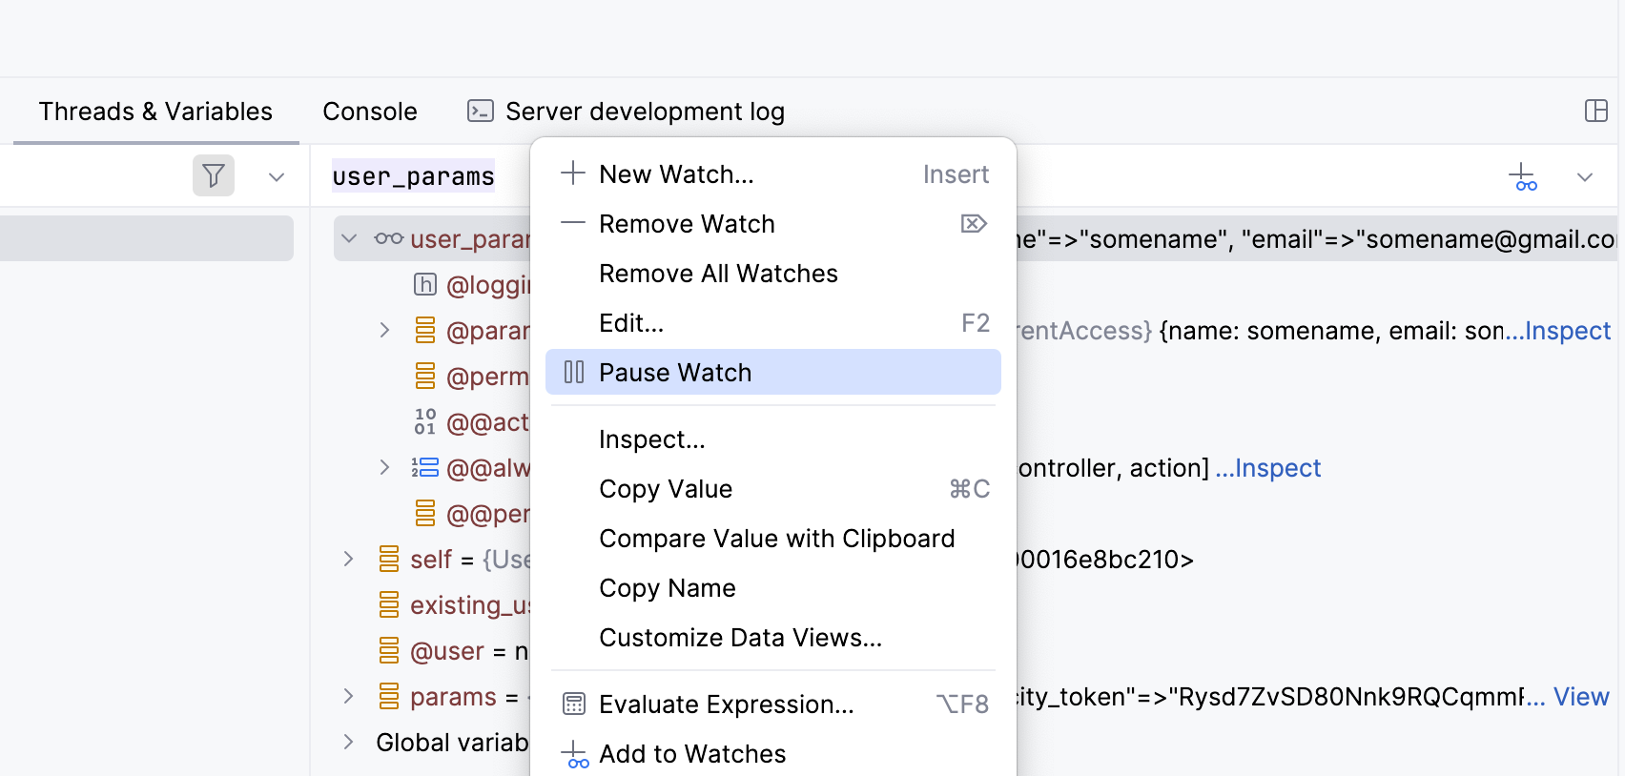Click the user_params expression input field
This screenshot has width=1625, height=776.
414,176
